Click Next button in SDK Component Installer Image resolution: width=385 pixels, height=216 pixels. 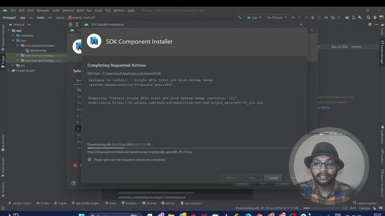(x=251, y=178)
